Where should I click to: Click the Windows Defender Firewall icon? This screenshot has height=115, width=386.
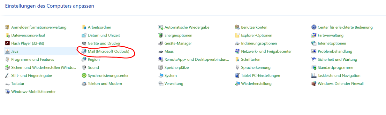[314, 84]
